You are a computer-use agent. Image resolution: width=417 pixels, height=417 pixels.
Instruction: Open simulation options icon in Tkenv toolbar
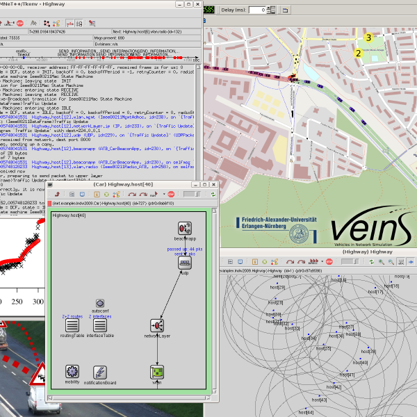[92, 24]
